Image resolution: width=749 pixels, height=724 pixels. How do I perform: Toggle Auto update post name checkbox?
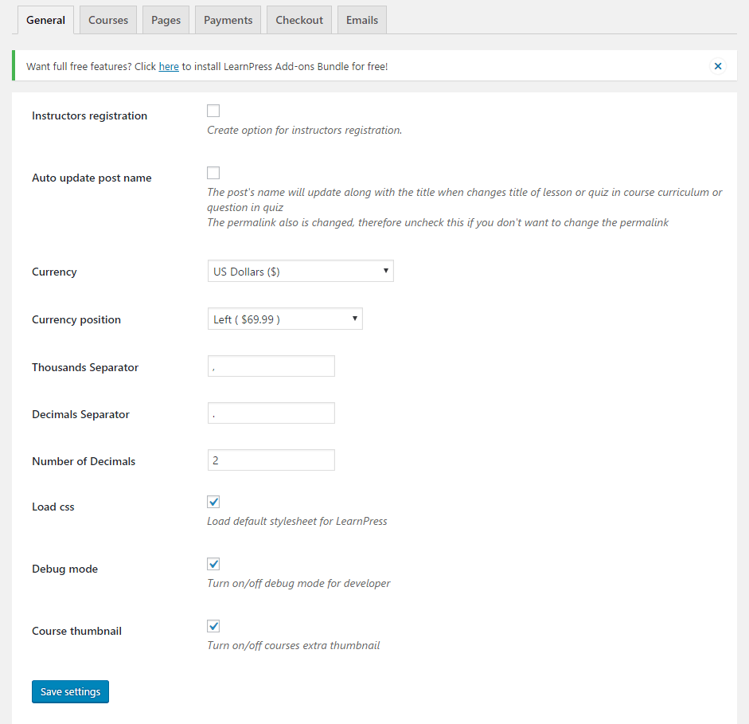pos(213,173)
